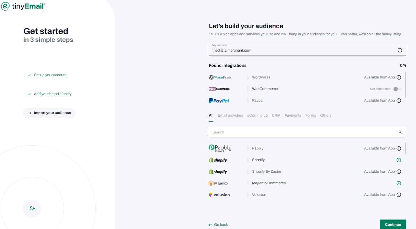The image size is (416, 229).
Task: Click the Go back link
Action: [x=218, y=225]
